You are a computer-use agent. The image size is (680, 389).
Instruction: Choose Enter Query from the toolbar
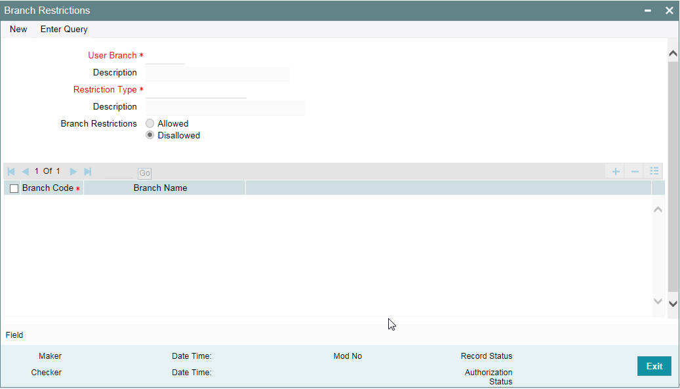click(64, 29)
